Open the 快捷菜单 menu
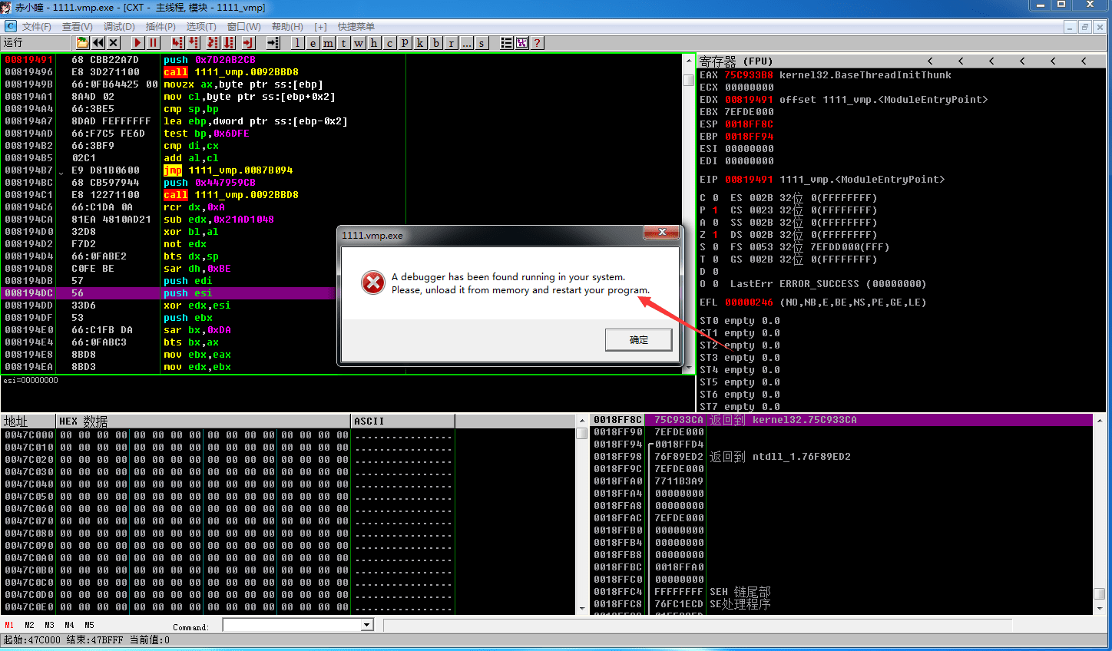The height and width of the screenshot is (651, 1112). click(x=356, y=27)
